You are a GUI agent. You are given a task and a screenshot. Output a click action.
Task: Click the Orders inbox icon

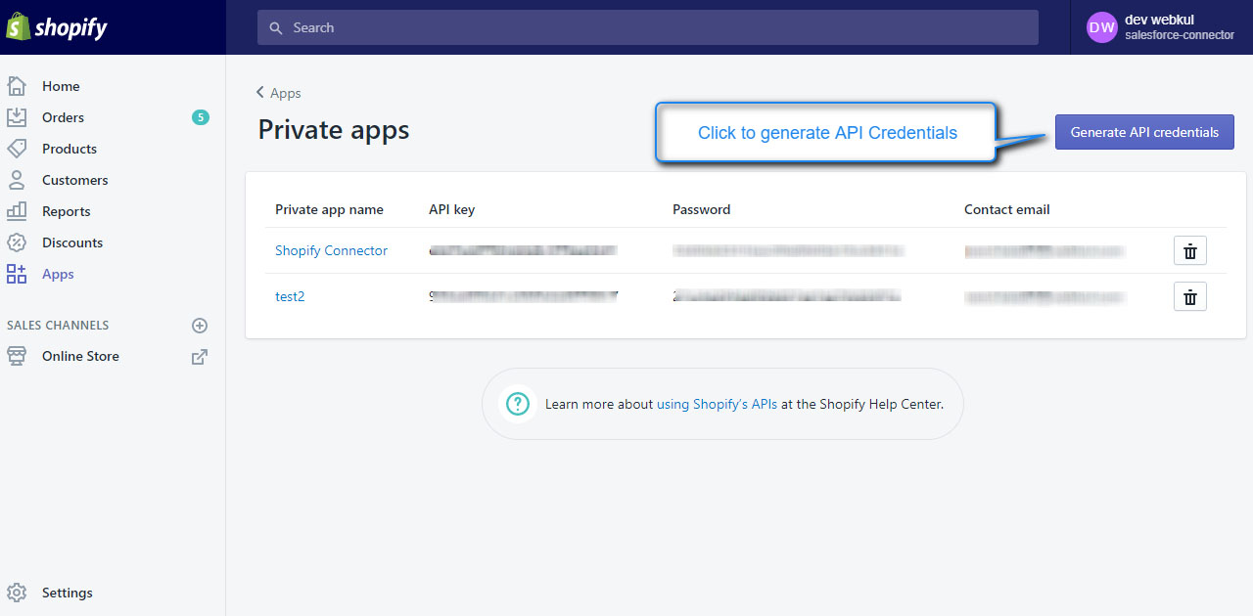coord(17,117)
